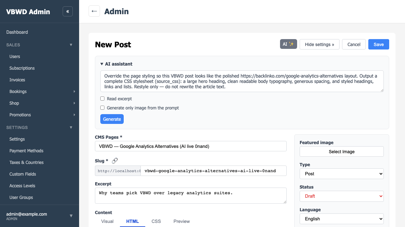
Task: Click the AI sparkle button
Action: [288, 44]
